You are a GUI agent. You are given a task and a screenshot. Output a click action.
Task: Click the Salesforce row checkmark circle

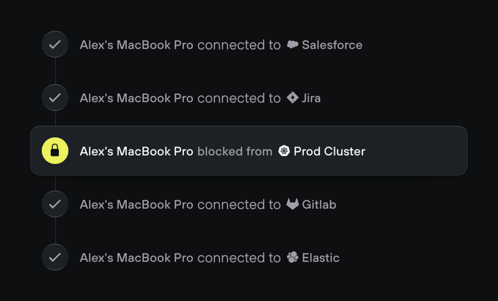click(x=55, y=45)
